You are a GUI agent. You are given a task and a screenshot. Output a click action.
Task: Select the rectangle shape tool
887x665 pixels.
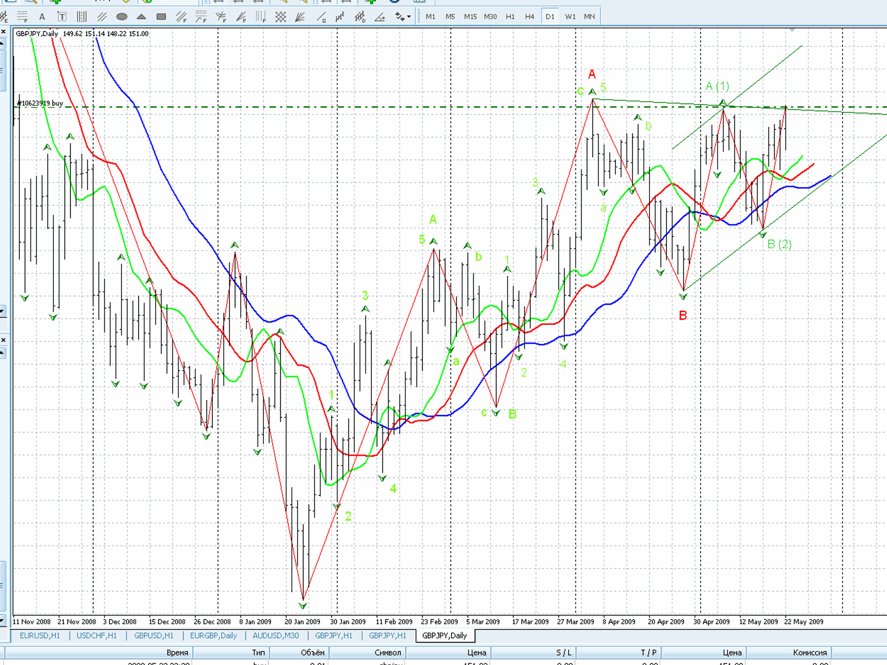pyautogui.click(x=161, y=17)
